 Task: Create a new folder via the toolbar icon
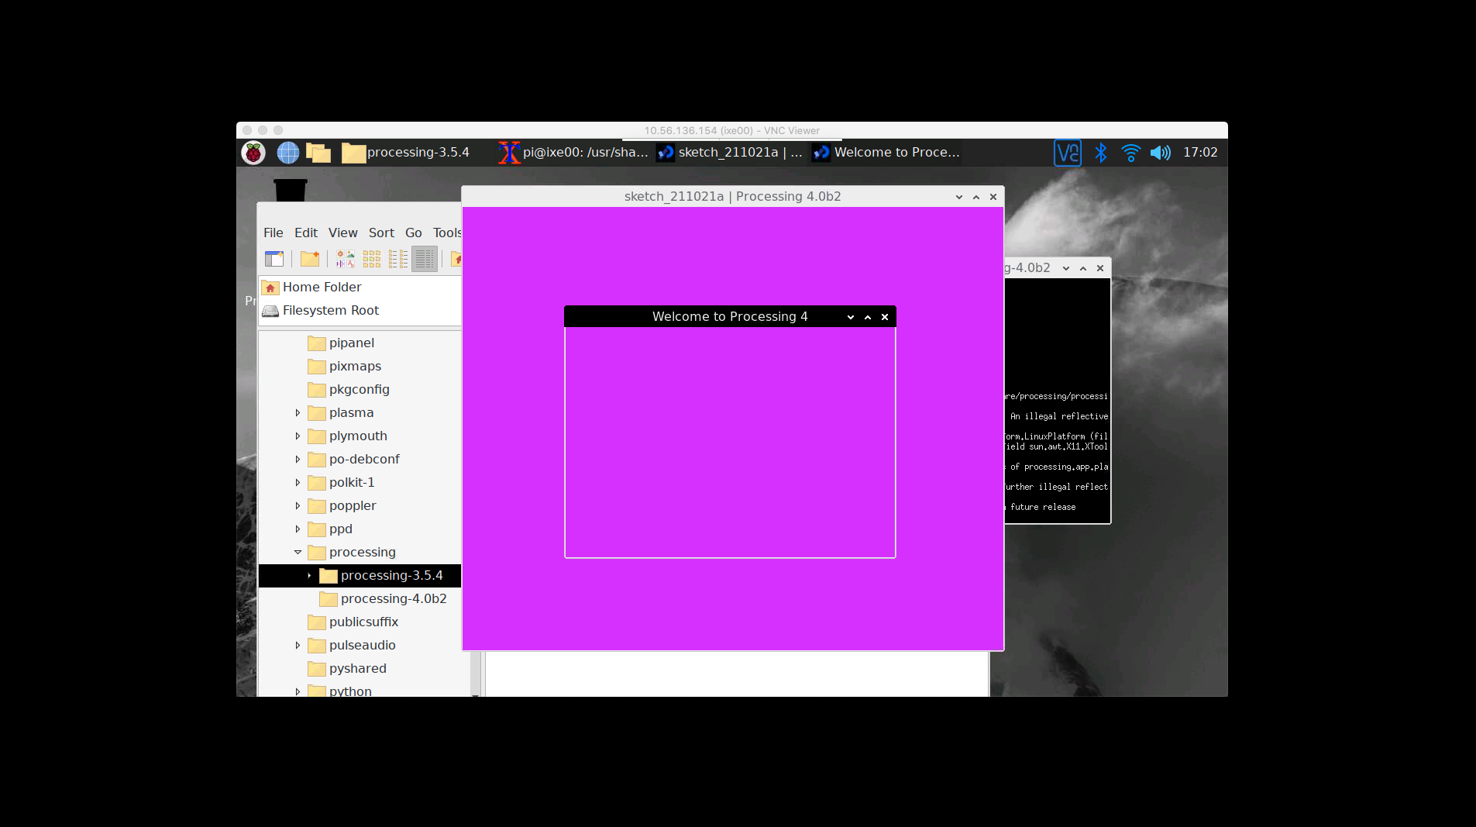point(310,259)
